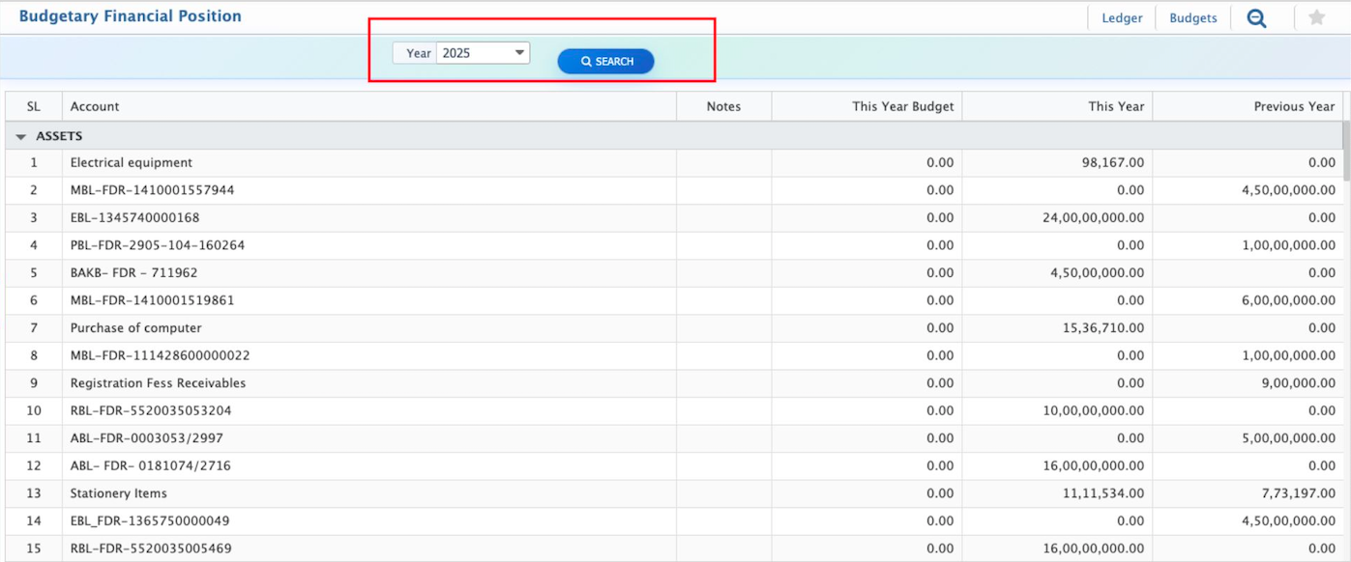Image resolution: width=1351 pixels, height=562 pixels.
Task: Click the zoom out magnifier icon
Action: [1256, 18]
